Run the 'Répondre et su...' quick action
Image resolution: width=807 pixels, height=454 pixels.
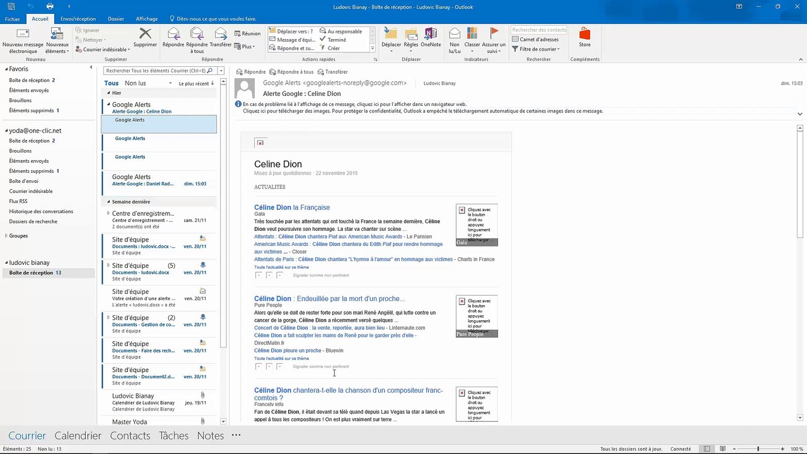coord(292,49)
